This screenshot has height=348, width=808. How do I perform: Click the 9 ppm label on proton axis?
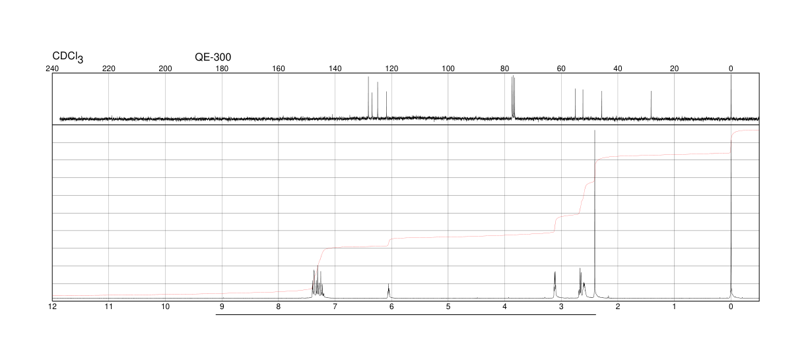(222, 307)
